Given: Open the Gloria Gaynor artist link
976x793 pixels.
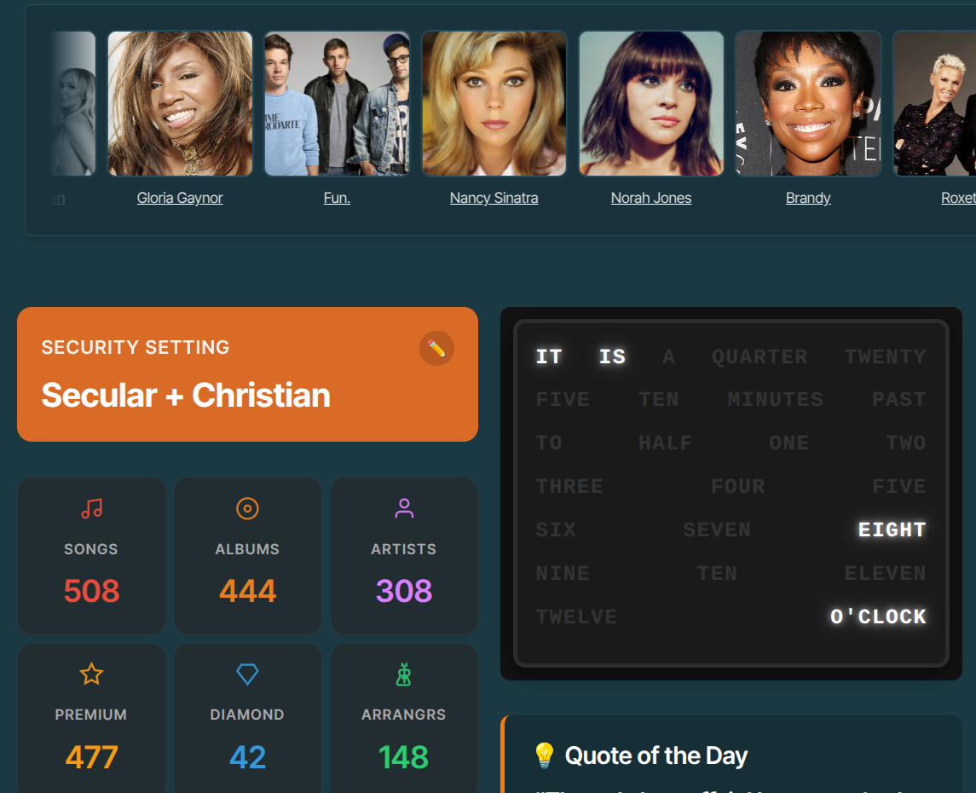Looking at the screenshot, I should [x=180, y=198].
